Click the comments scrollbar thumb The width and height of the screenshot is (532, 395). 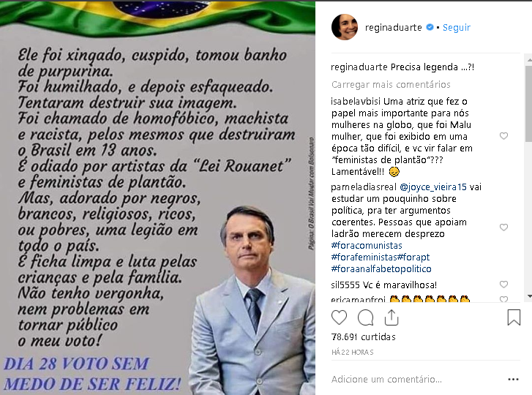[528, 104]
